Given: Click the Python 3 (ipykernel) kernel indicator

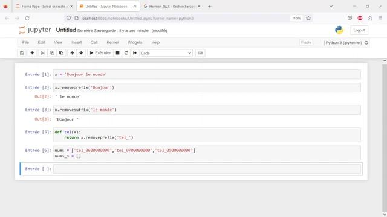Looking at the screenshot, I should click(x=343, y=43).
